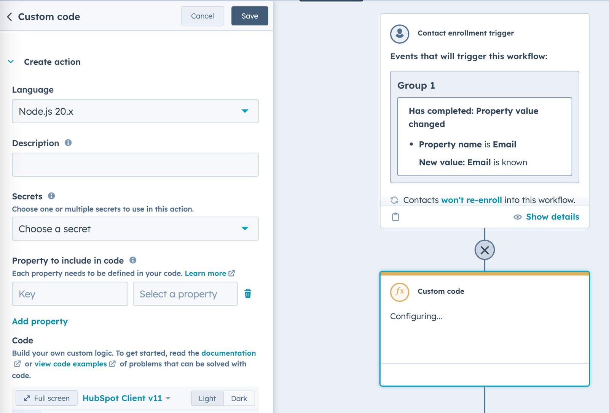Open the Choose a secret dropdown
Screen dimensions: 609x413
135,229
